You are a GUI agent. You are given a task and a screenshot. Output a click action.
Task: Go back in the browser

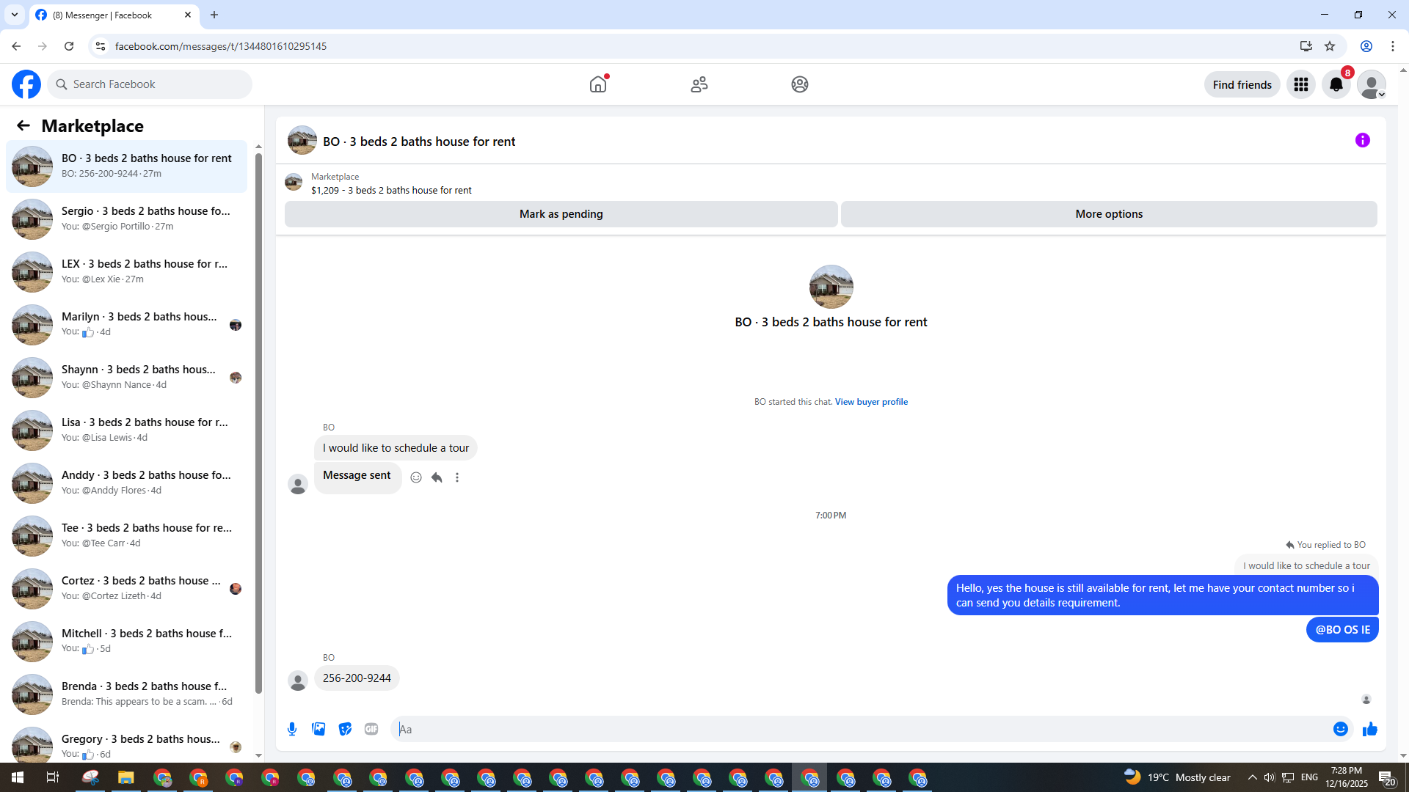(16, 46)
